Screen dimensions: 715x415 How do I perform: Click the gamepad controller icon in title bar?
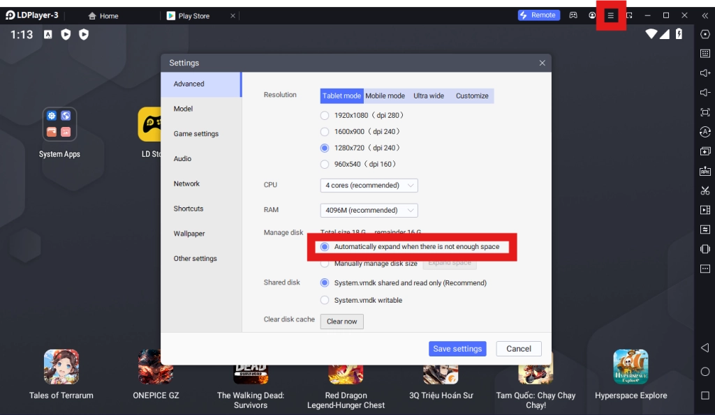click(573, 15)
